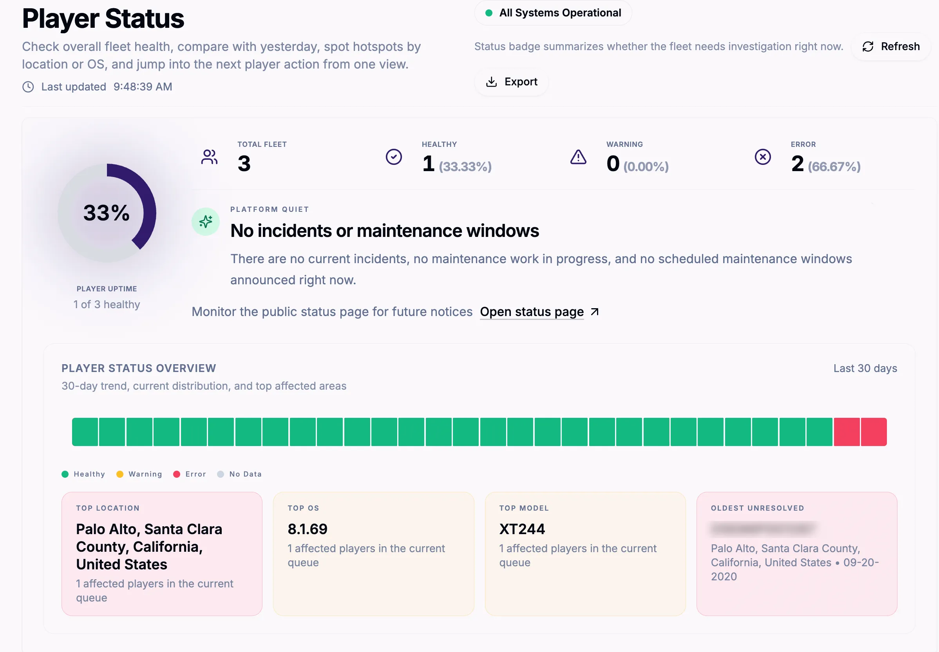Click No incidents or maintenance windows heading
The image size is (939, 652).
pyautogui.click(x=385, y=231)
